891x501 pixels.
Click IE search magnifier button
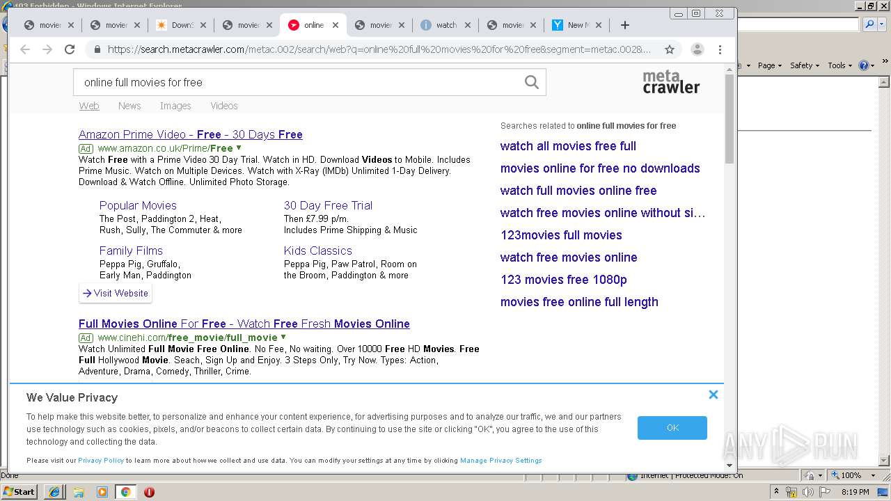point(869,24)
